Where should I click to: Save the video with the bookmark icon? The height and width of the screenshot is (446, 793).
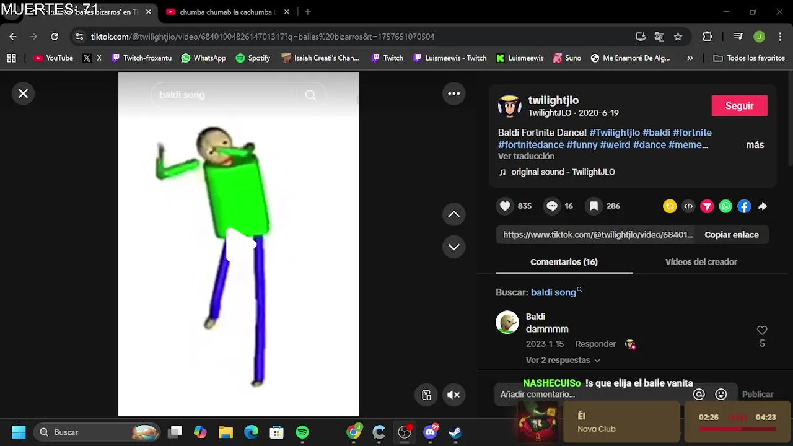pyautogui.click(x=594, y=206)
